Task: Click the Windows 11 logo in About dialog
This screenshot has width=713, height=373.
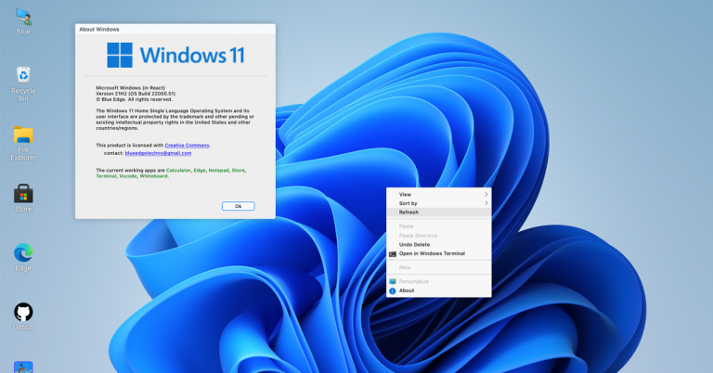Action: 175,55
